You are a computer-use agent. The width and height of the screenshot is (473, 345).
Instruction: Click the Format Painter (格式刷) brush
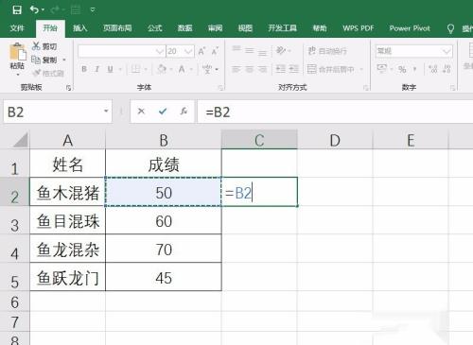48,73
